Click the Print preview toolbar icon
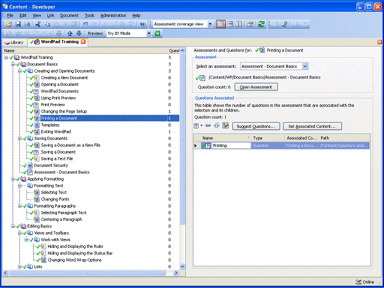Viewport: 384px width, 288px height. coord(26,24)
